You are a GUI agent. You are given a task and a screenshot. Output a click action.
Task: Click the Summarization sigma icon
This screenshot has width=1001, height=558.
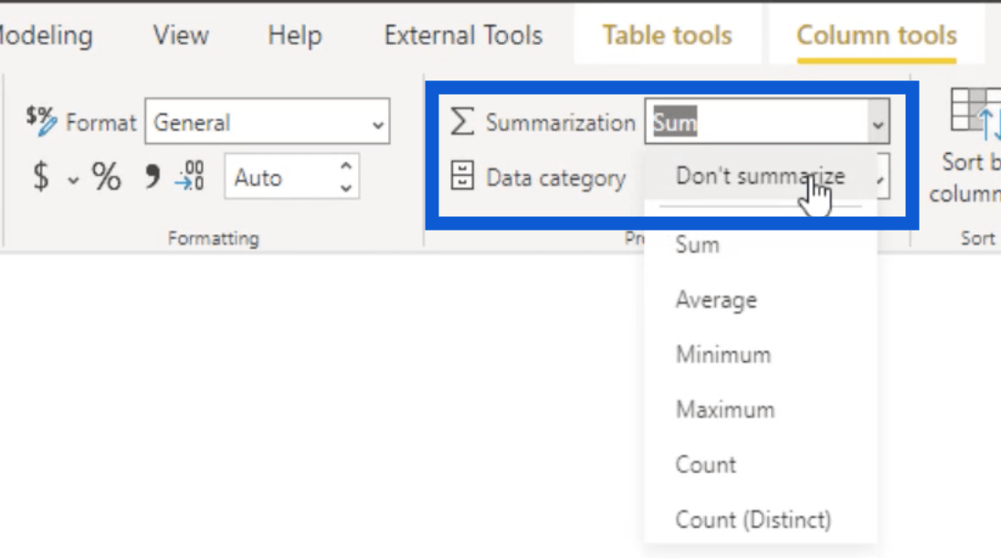pyautogui.click(x=462, y=121)
